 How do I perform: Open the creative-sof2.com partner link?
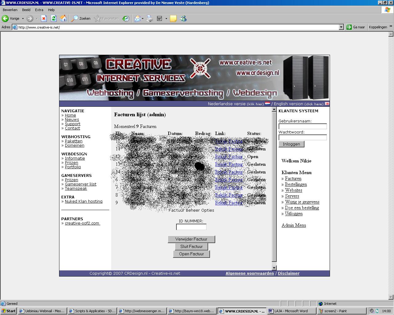point(82,223)
